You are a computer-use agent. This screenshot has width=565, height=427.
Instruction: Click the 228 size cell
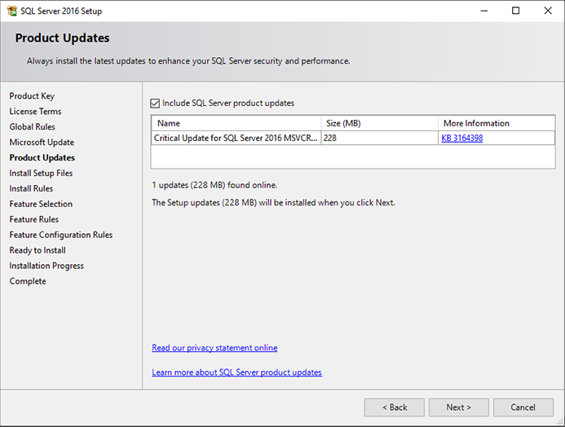tap(379, 138)
